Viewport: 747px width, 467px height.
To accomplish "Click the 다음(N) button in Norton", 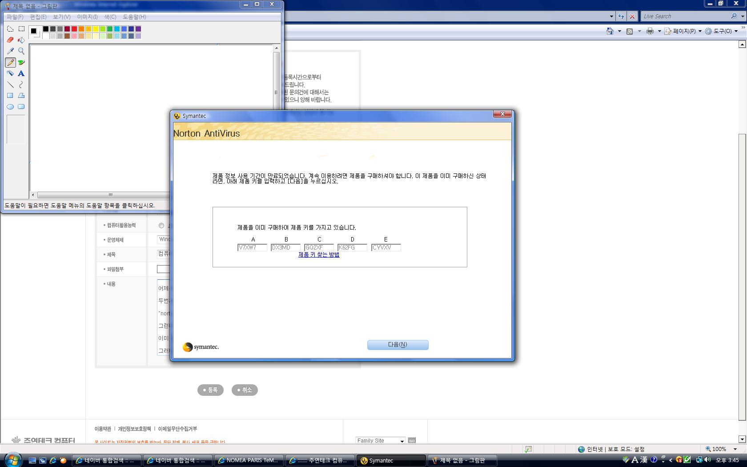I will 398,345.
